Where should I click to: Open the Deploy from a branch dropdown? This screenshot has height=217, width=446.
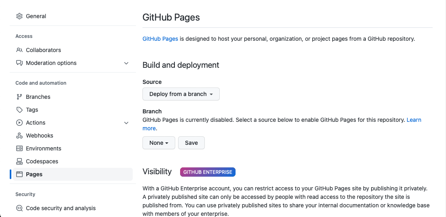coord(181,94)
